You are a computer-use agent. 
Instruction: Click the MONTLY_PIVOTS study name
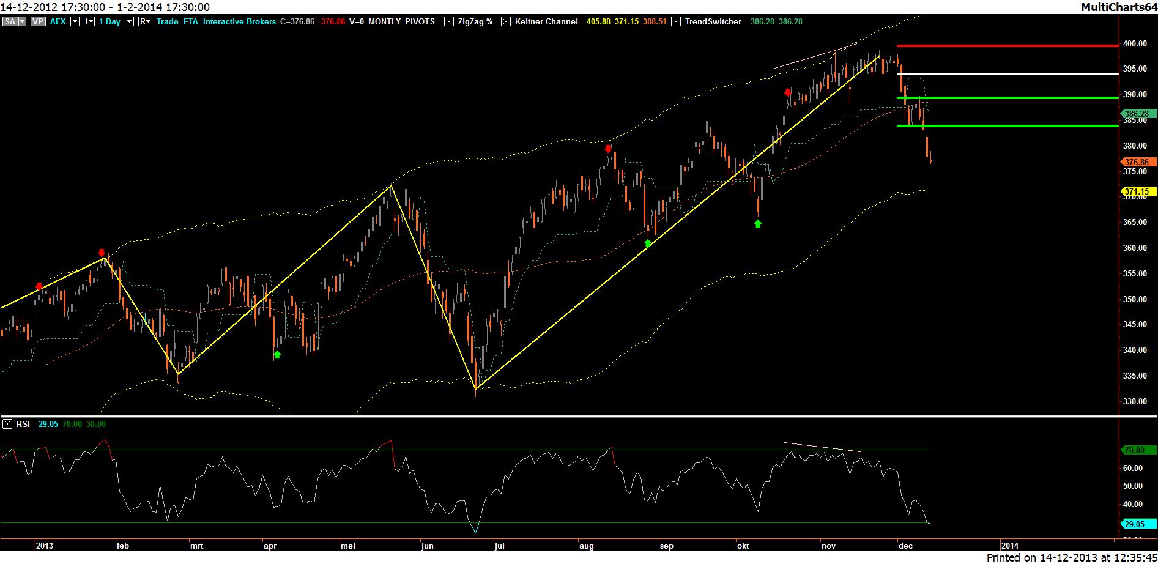(x=401, y=21)
